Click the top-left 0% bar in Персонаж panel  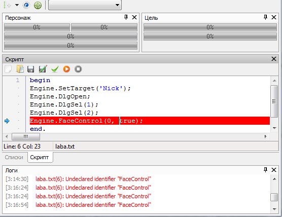[37, 27]
